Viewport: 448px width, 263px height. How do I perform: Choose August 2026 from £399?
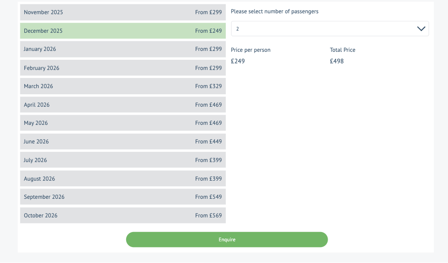(123, 179)
